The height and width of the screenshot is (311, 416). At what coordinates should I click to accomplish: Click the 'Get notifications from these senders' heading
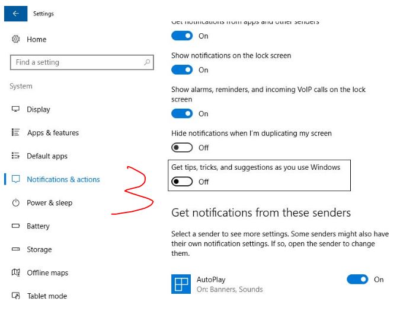pos(261,212)
